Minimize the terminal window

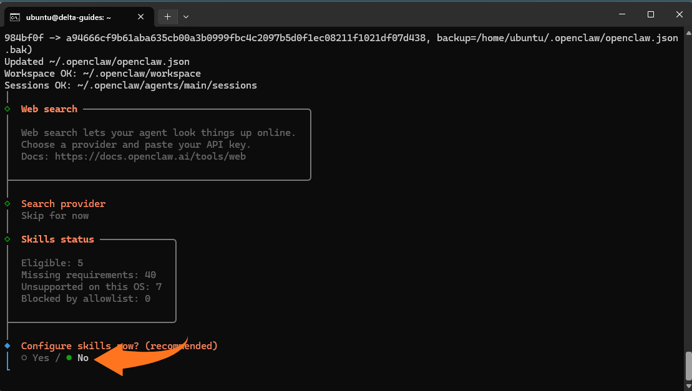coord(622,14)
